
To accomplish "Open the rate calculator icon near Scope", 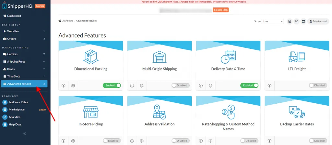I will pos(290,21).
